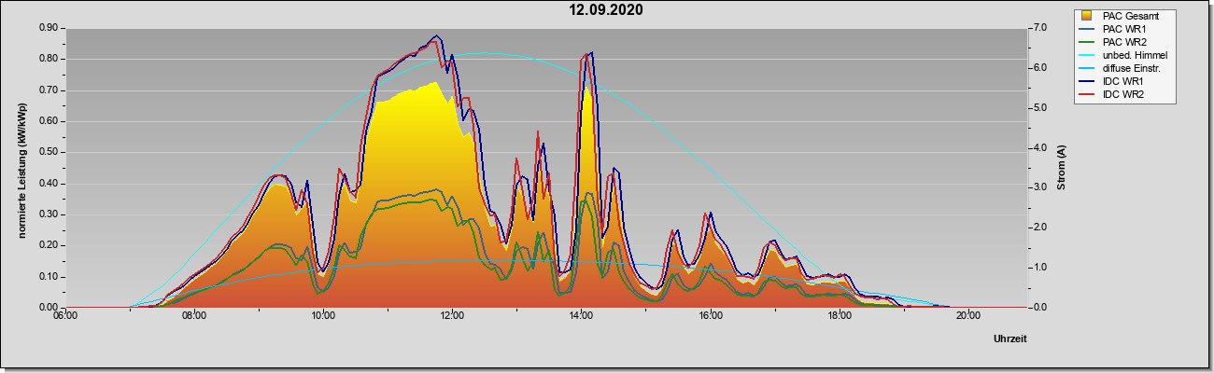
Task: Select the IDC WR1 legend label
Action: (1123, 81)
